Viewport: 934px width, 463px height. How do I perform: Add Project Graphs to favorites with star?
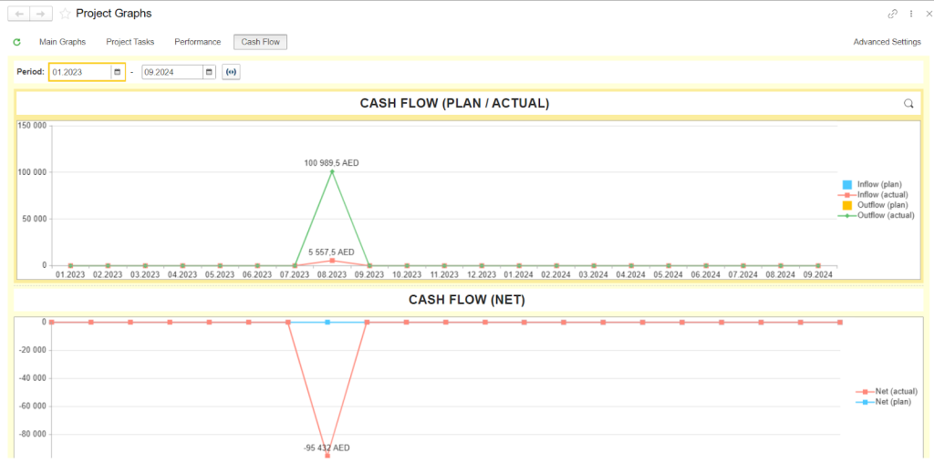(65, 14)
